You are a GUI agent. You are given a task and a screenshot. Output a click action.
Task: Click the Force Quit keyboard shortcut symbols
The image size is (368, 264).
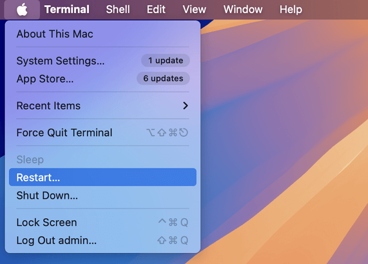[x=167, y=133]
